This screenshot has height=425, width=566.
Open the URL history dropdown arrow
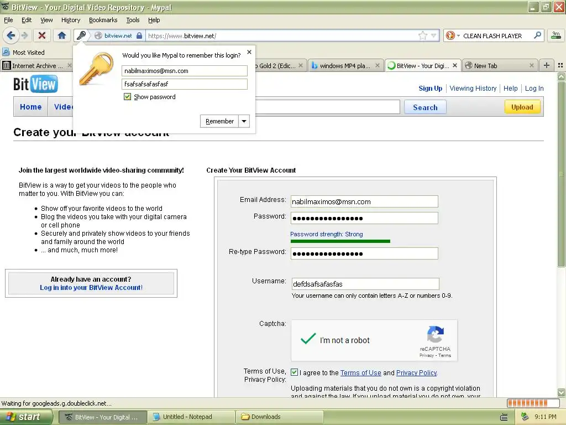433,35
